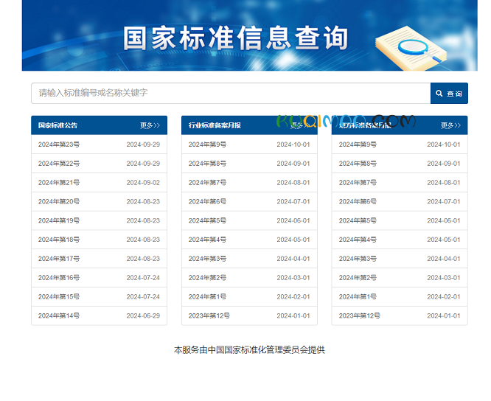Viewport: 491px width, 401px height.
Task: Open 地方标准备案月报 2024年第8号
Action: click(358, 164)
